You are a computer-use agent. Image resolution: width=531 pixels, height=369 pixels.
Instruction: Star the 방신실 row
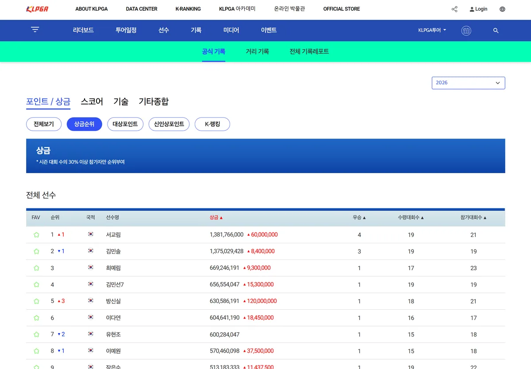click(x=36, y=301)
